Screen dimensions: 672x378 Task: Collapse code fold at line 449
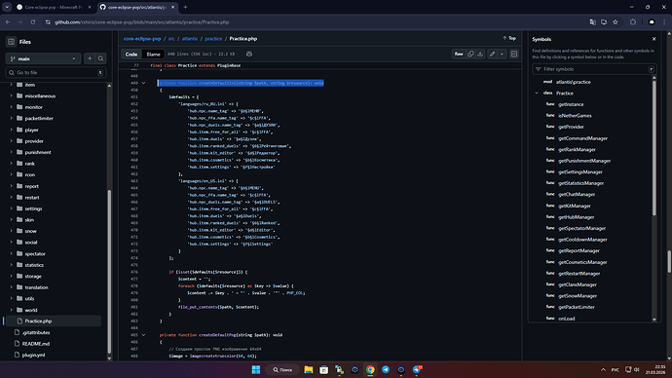point(143,83)
